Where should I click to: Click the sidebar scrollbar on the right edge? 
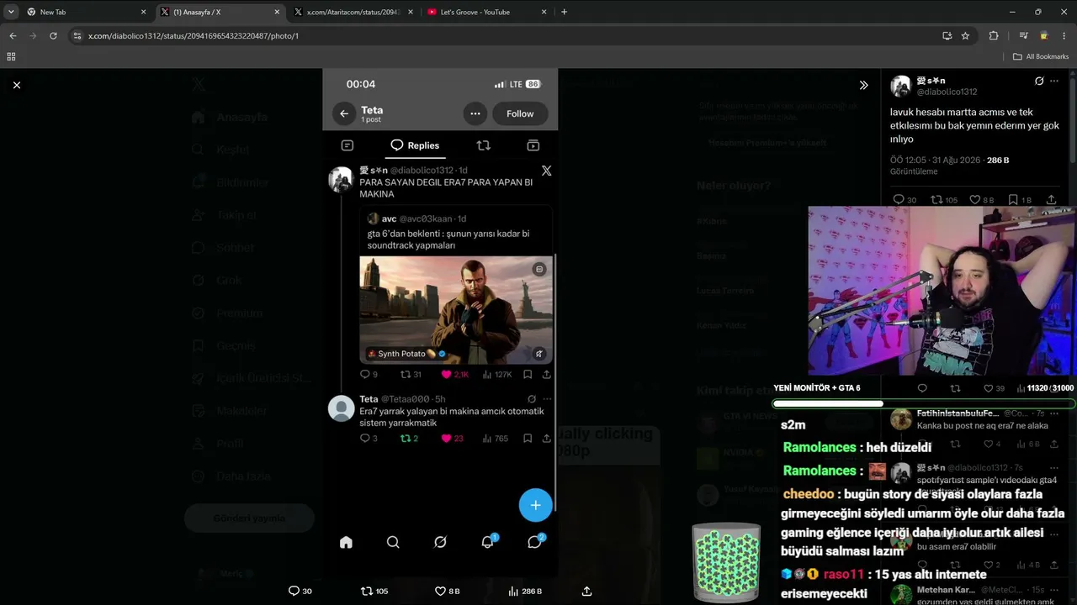tap(1073, 118)
